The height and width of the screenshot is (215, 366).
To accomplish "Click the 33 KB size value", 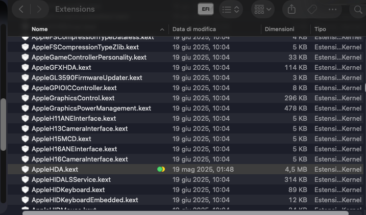I will click(x=298, y=57).
